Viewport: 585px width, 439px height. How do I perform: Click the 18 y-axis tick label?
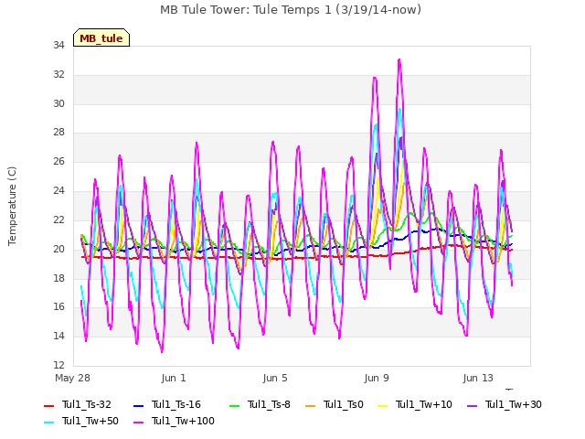[x=58, y=278]
